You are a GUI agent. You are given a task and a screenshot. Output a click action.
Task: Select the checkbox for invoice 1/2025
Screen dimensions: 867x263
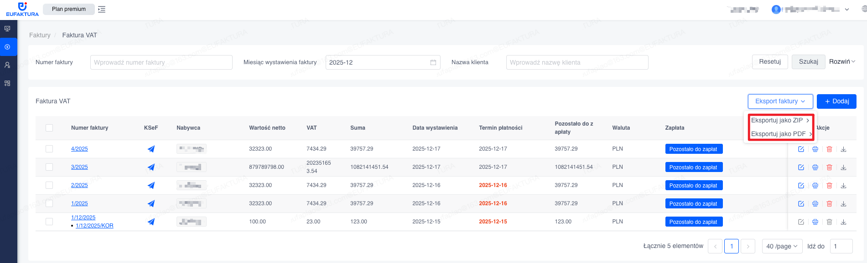(x=49, y=203)
